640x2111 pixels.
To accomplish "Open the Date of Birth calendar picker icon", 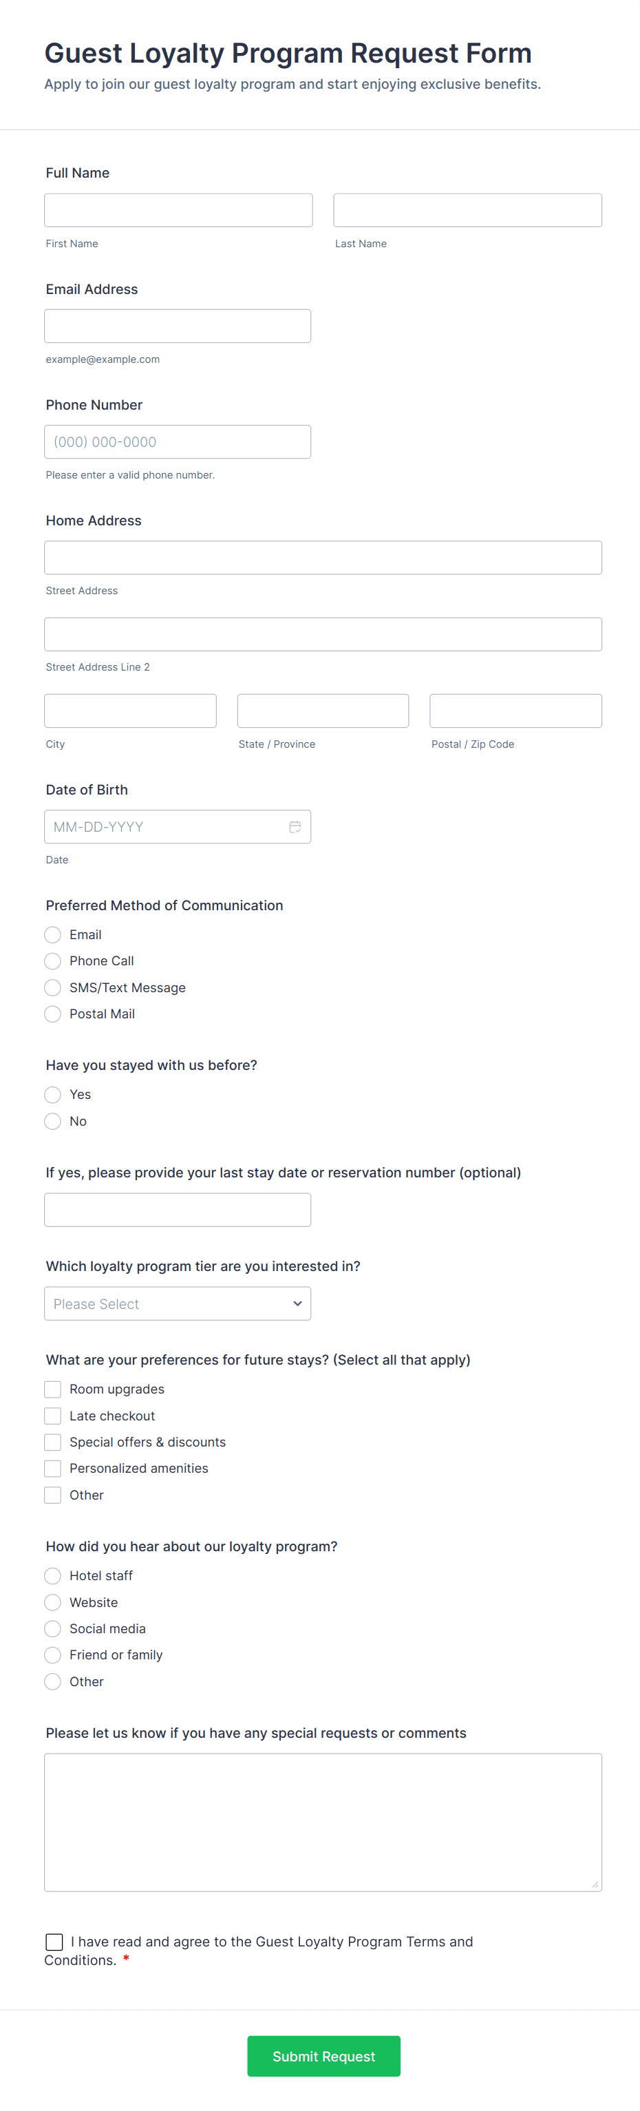I will point(295,827).
